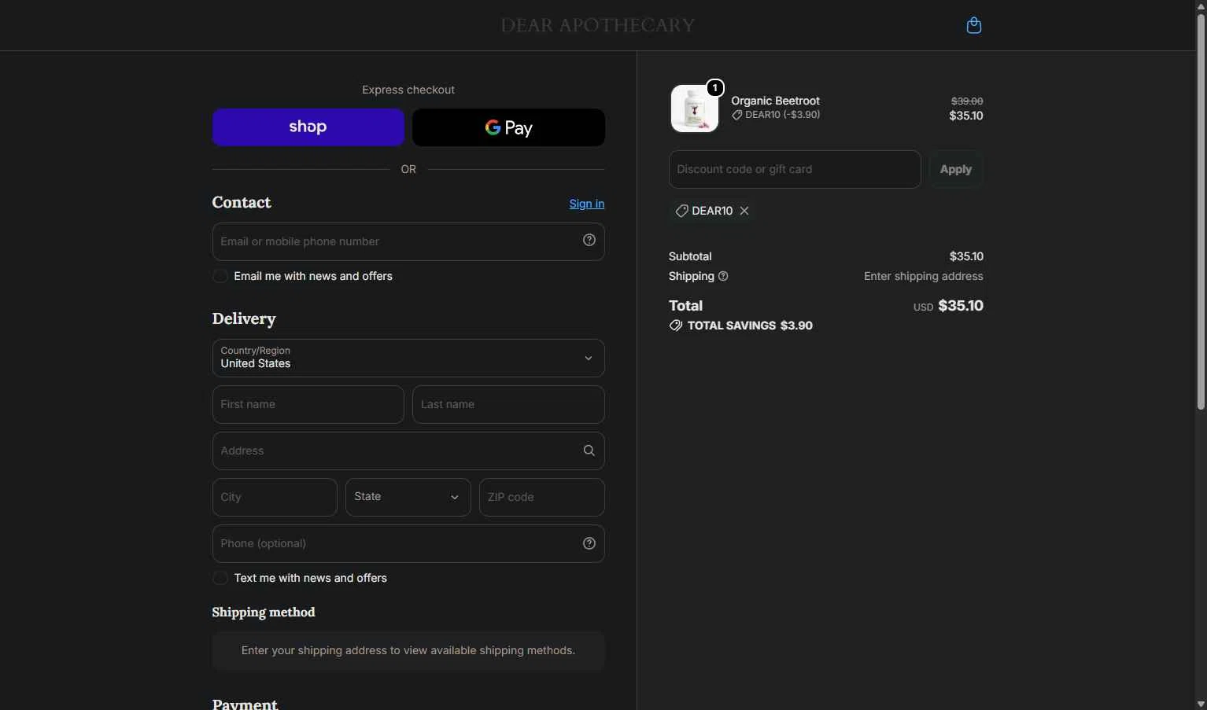Toggle Text me with news and offers
The image size is (1207, 710).
click(220, 578)
